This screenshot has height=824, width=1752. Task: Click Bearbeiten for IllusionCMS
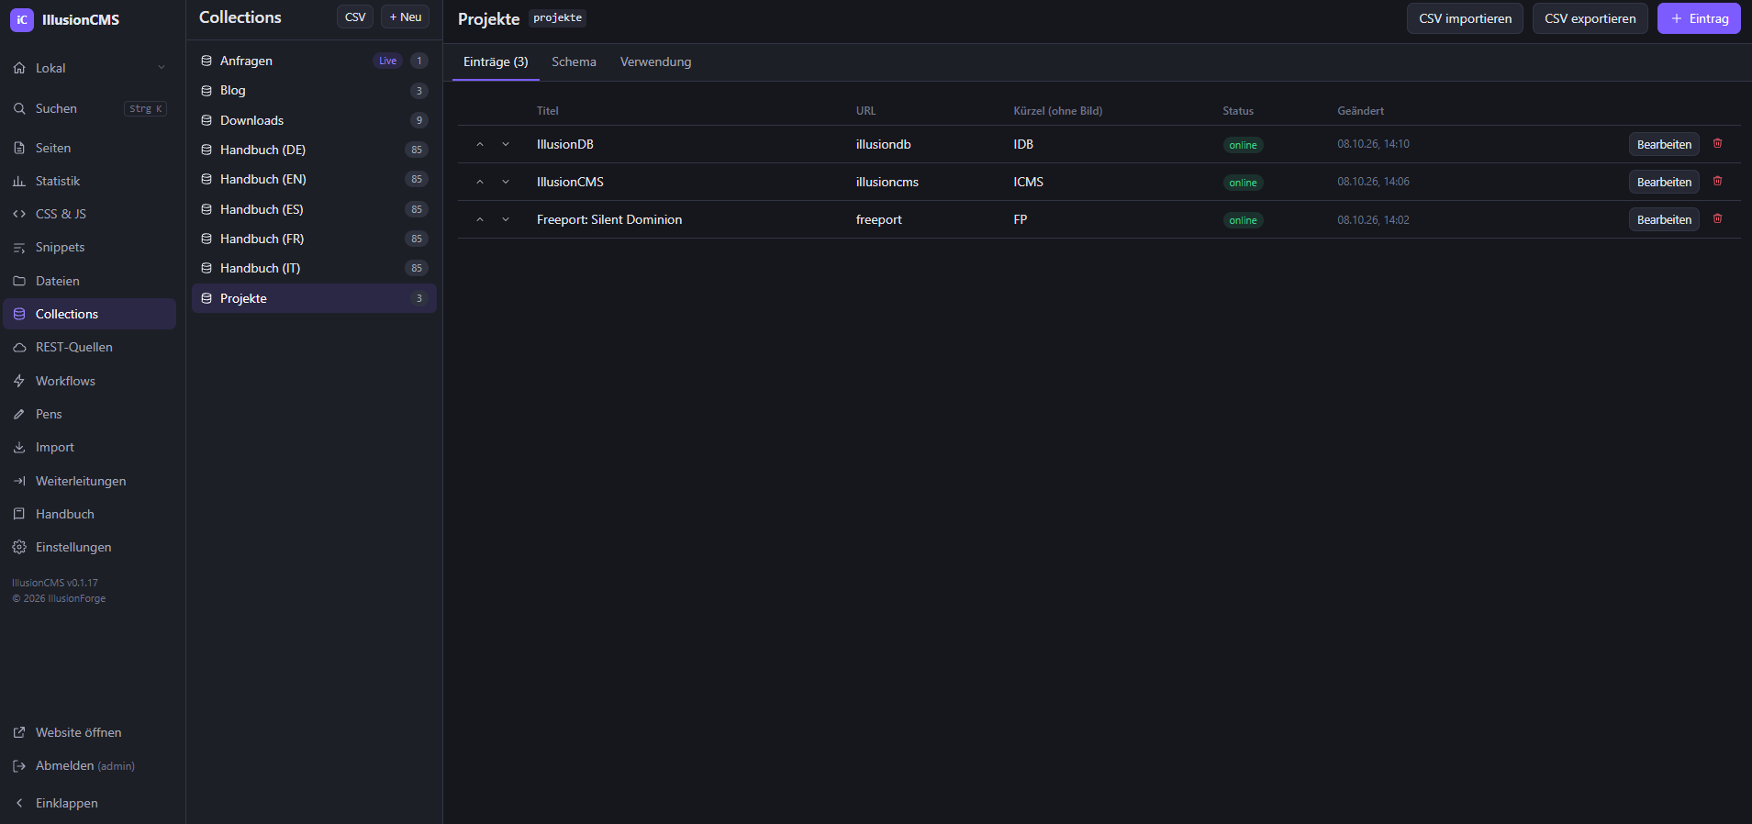click(x=1664, y=182)
